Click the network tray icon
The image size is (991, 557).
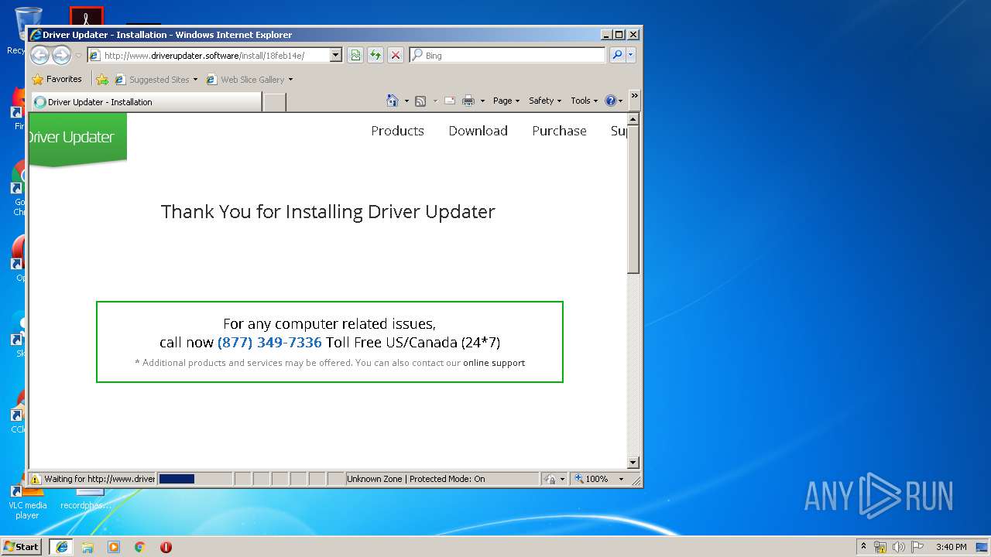pyautogui.click(x=880, y=547)
